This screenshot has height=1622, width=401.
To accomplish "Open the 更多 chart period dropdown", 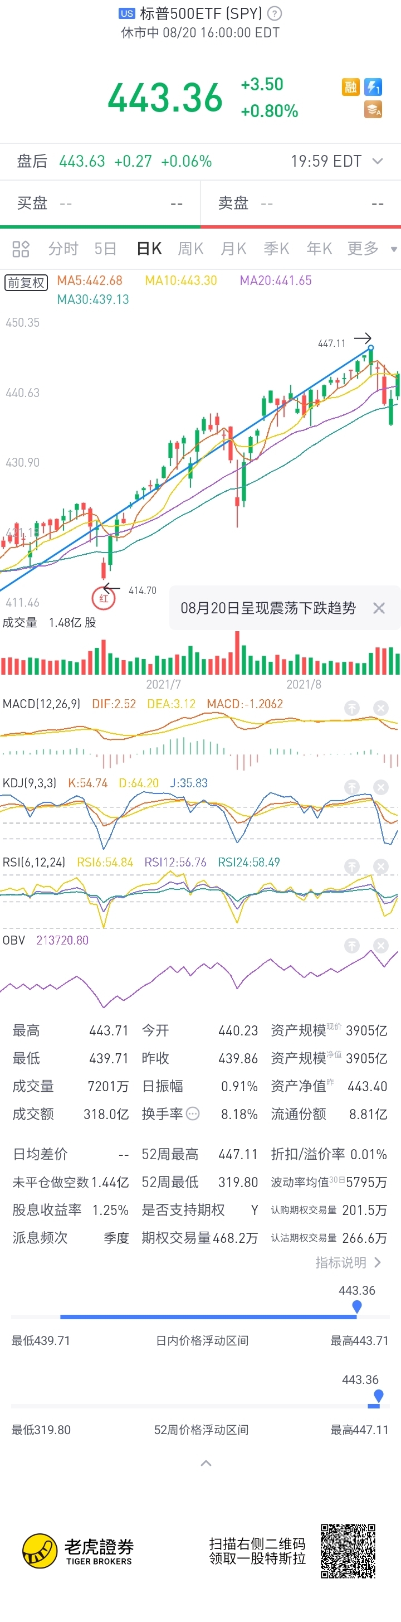I will pyautogui.click(x=371, y=249).
